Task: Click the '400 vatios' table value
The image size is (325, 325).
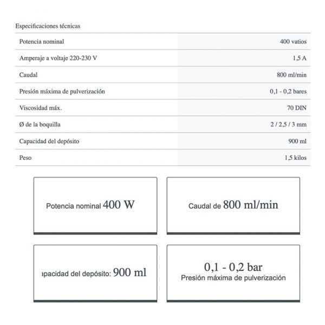Action: pos(293,42)
